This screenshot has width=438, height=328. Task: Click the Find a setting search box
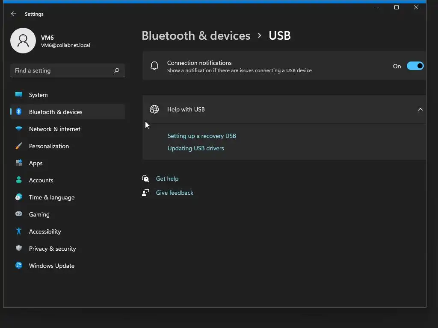pos(62,70)
